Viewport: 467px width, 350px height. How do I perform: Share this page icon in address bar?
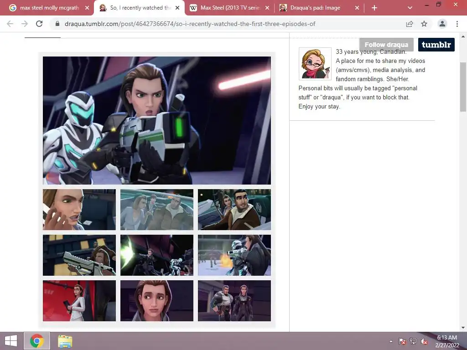point(410,24)
